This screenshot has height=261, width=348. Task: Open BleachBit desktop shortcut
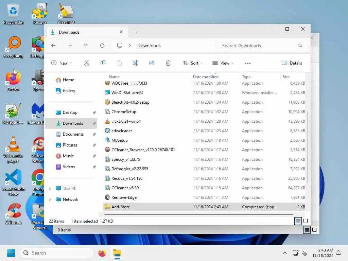(66, 14)
